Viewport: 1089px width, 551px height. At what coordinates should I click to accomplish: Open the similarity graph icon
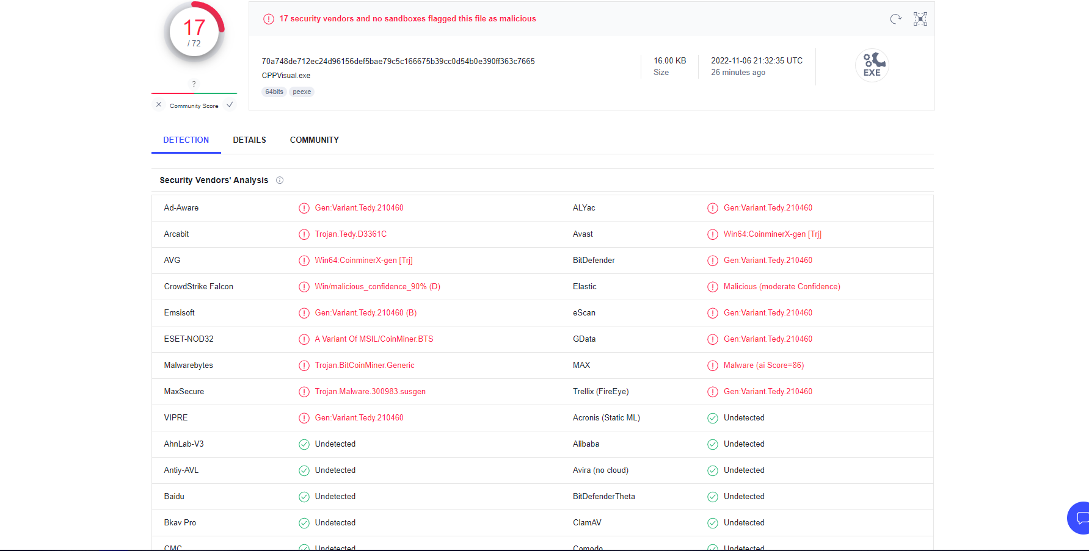920,19
